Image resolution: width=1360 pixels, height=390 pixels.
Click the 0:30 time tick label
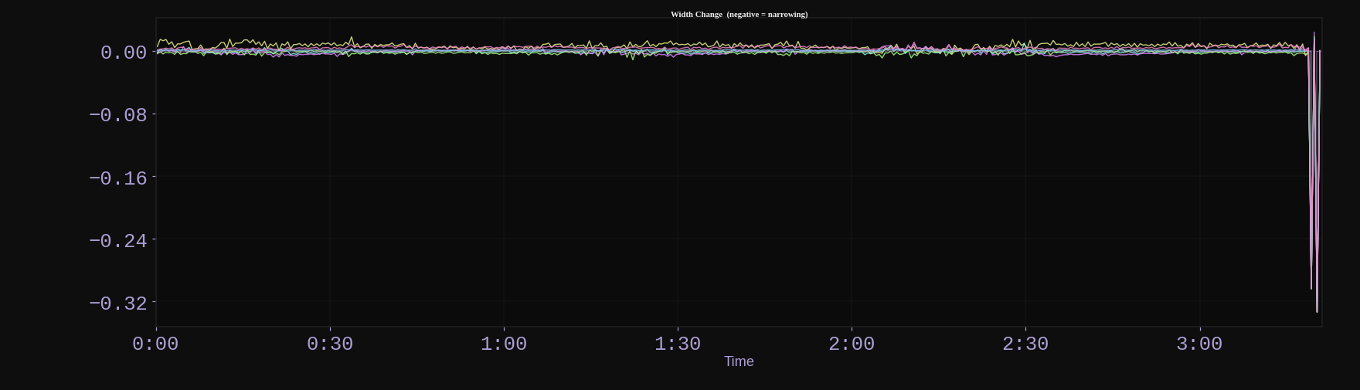(330, 344)
